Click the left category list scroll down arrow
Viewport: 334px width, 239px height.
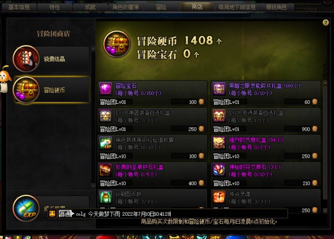point(93,186)
